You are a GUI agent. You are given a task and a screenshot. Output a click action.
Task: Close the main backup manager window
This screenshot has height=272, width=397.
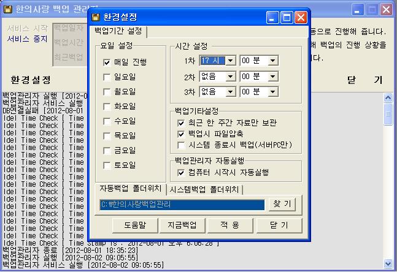click(x=385, y=9)
